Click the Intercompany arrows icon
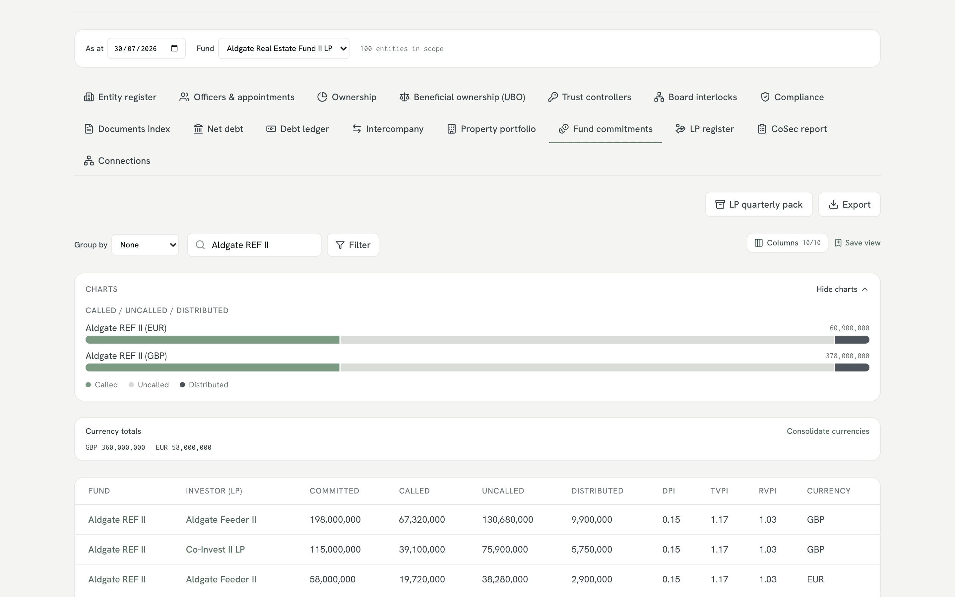Screen dimensions: 955x597 (357, 129)
